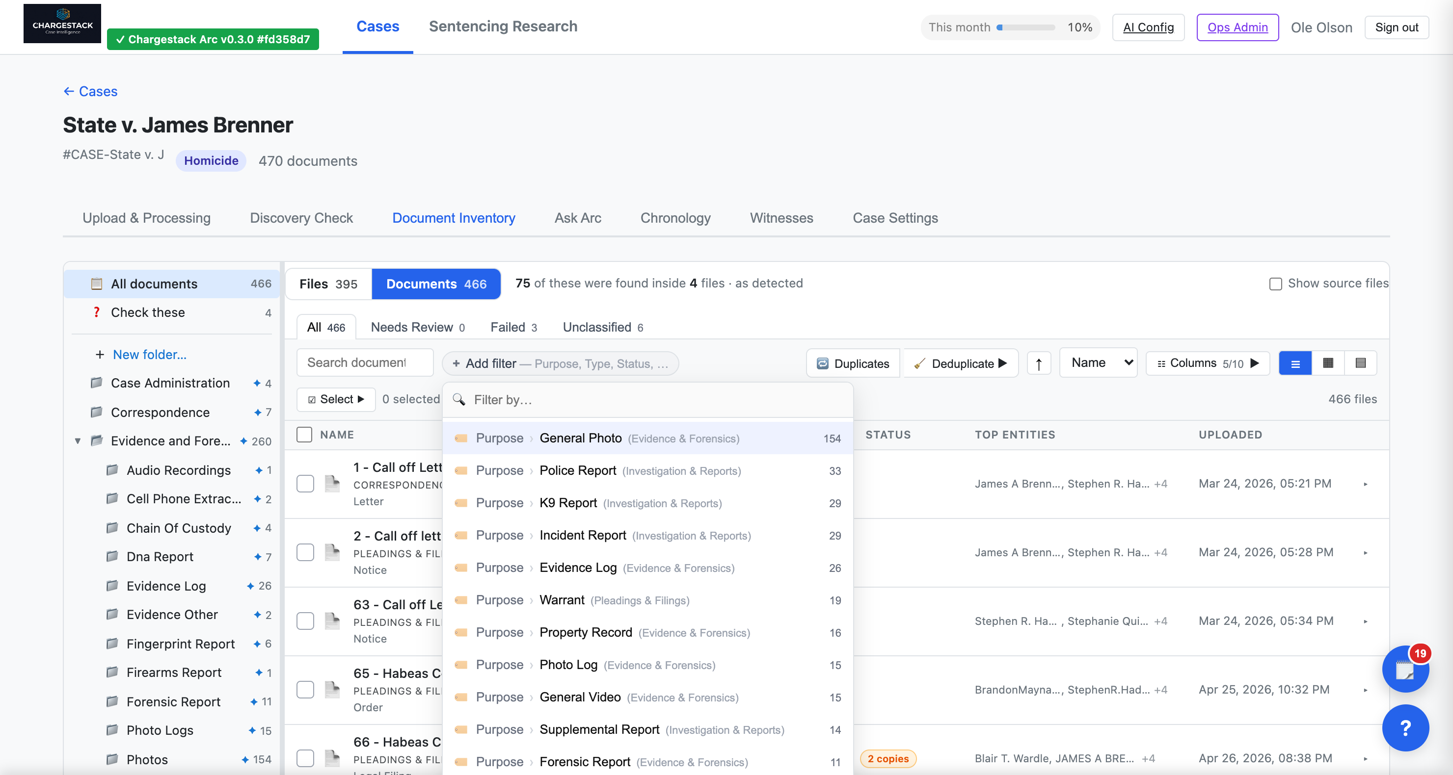Click Add filter pill
Image resolution: width=1453 pixels, height=775 pixels.
coord(560,363)
